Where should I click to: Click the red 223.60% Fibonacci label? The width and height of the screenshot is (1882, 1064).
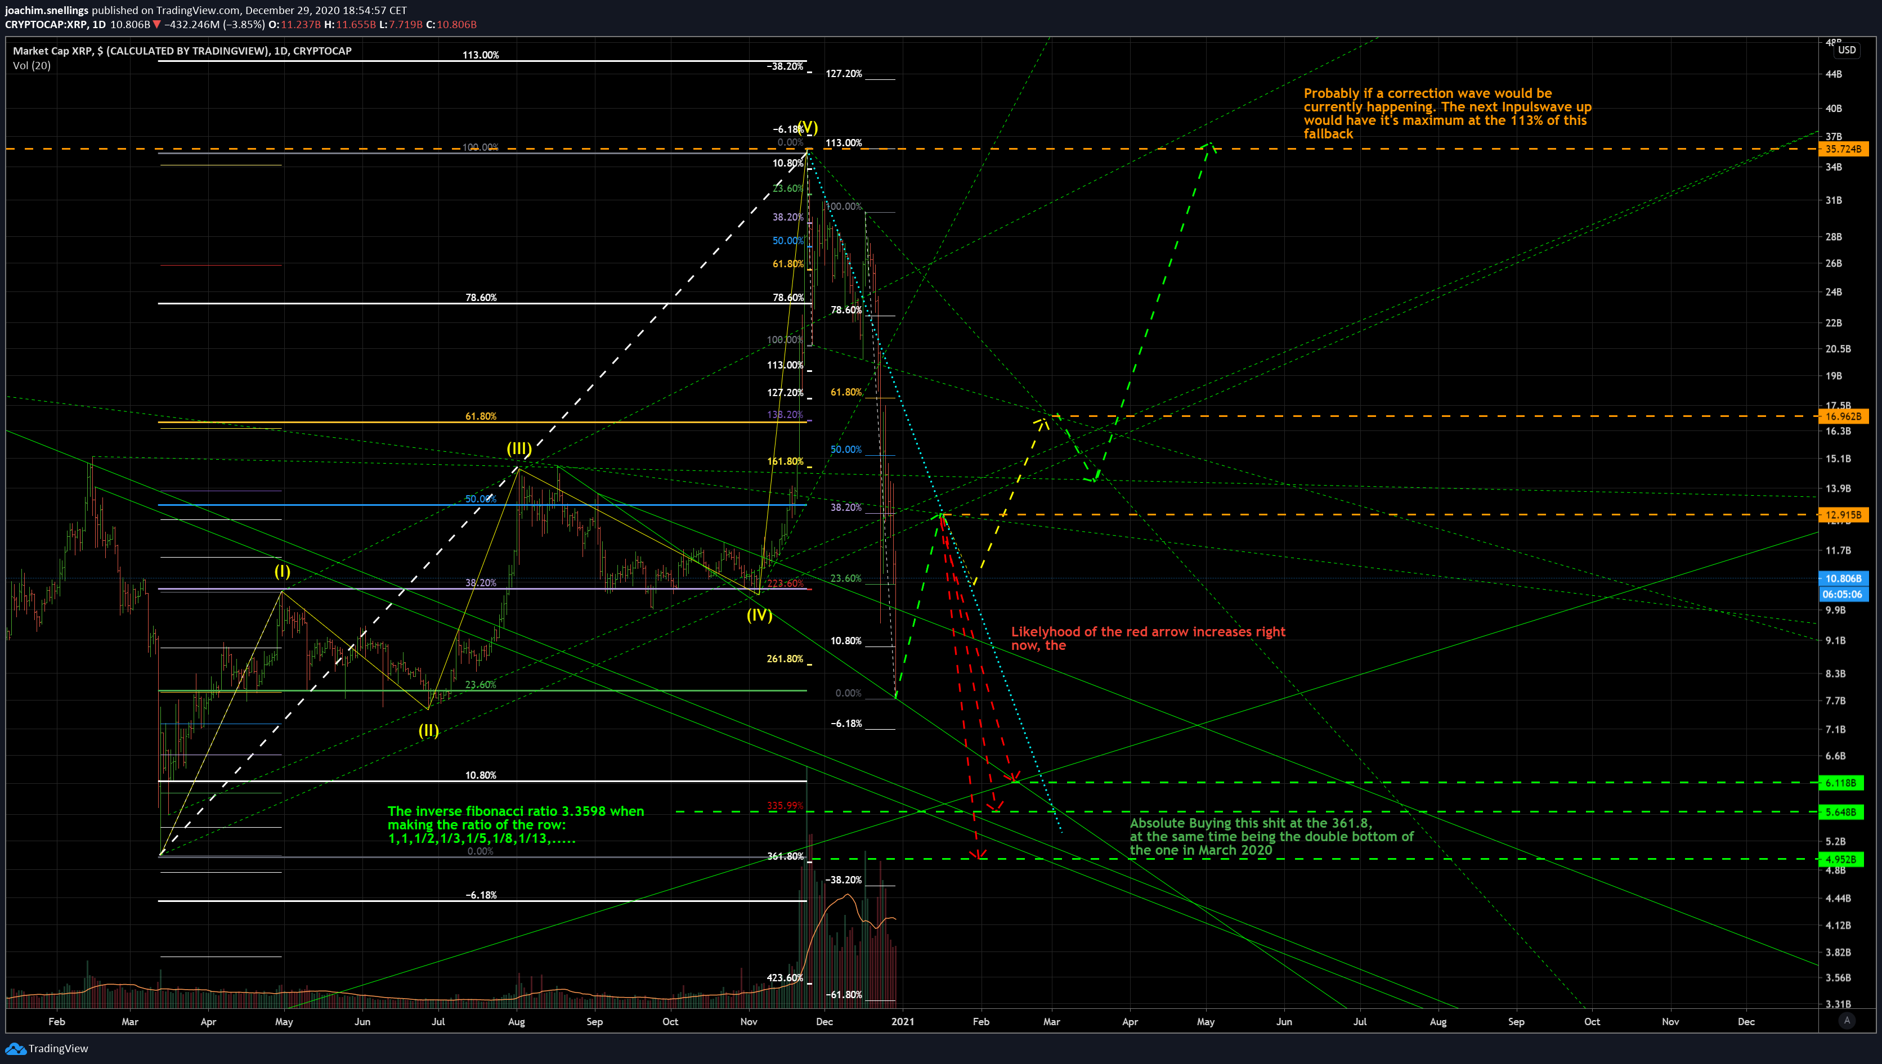click(785, 583)
